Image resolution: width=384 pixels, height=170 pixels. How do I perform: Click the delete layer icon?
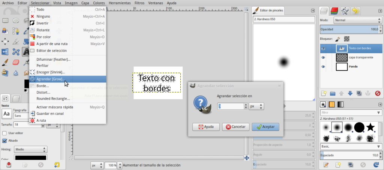point(378,93)
